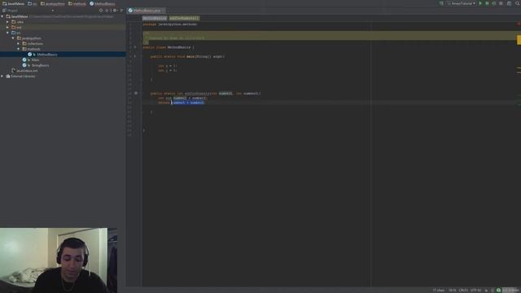Screen dimensions: 521x293
Task: Click javatopython in the navigation breadcrumb
Action: click(52, 3)
